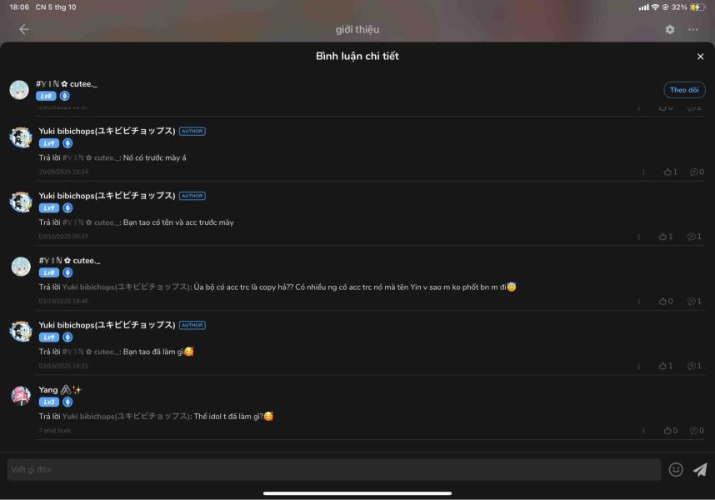Image resolution: width=715 pixels, height=500 pixels.
Task: Open Yang's profile avatar
Action: (21, 396)
